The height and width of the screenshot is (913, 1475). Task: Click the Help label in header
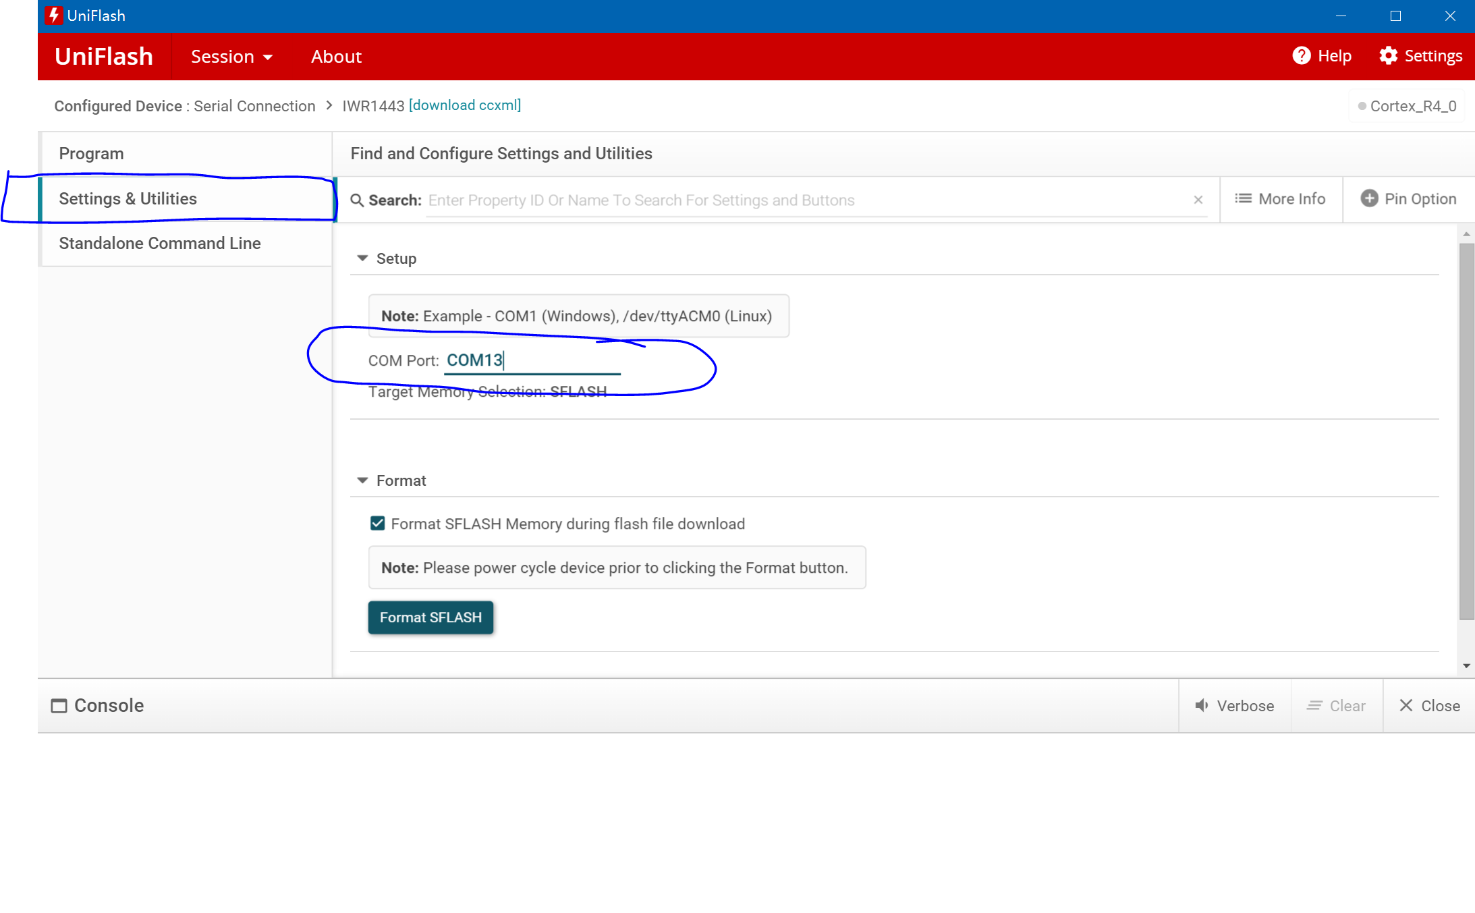coord(1335,56)
